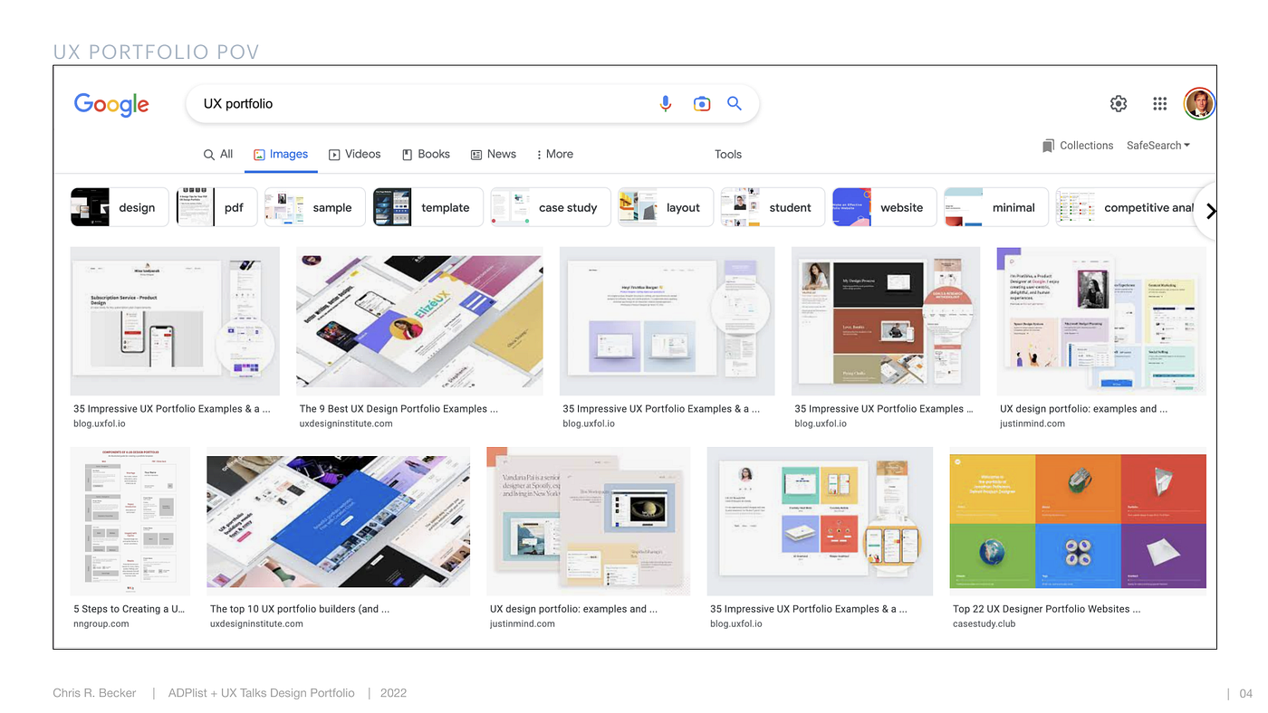Open Google Lens camera search
Viewport: 1268px width, 713px height.
coord(702,103)
